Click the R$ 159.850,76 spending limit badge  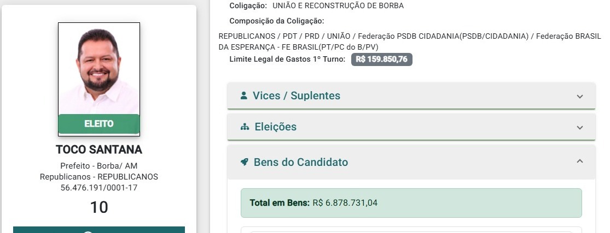pyautogui.click(x=381, y=59)
